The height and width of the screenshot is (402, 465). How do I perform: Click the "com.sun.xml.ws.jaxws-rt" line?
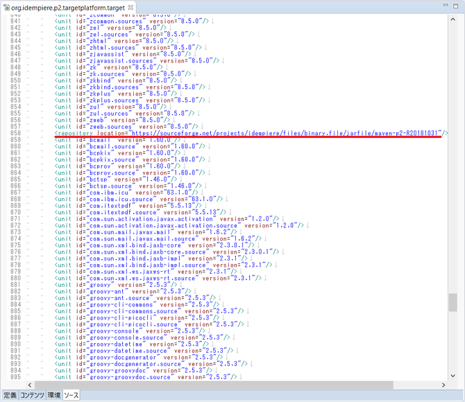[x=146, y=272]
